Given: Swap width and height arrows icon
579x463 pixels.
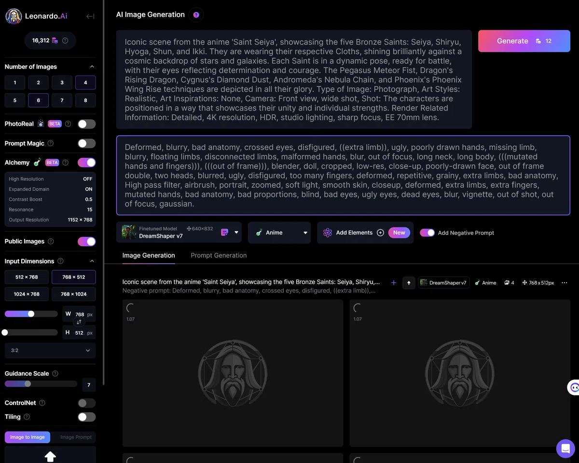Looking at the screenshot, I should tap(79, 322).
